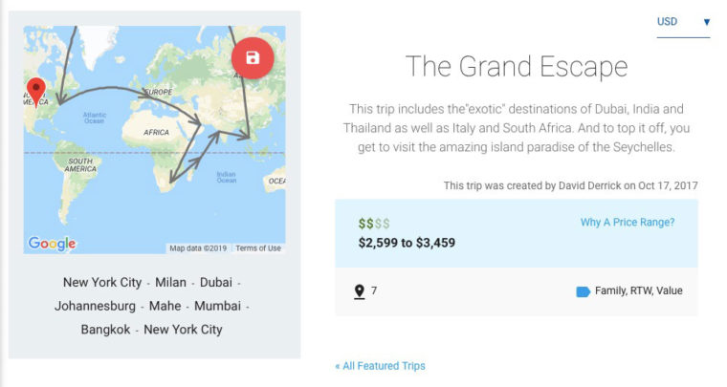Click the dollar signs price rating
This screenshot has height=387, width=727.
coord(374,224)
